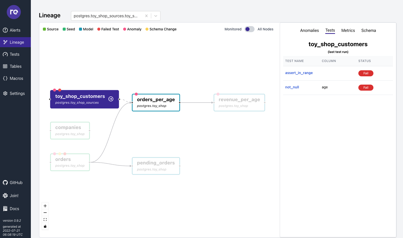This screenshot has width=403, height=238.
Task: Click the Failed Test red legend swatch
Action: click(x=99, y=29)
